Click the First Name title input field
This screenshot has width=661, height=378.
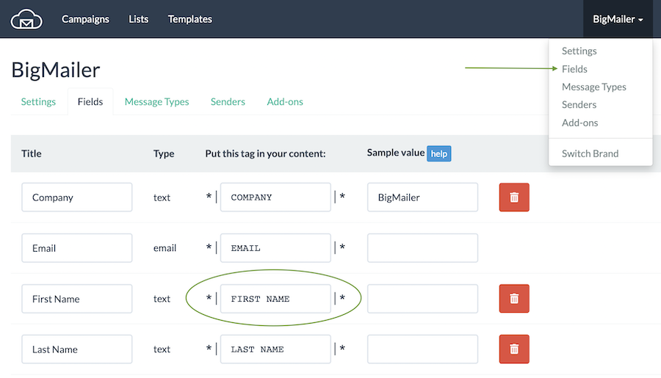76,299
